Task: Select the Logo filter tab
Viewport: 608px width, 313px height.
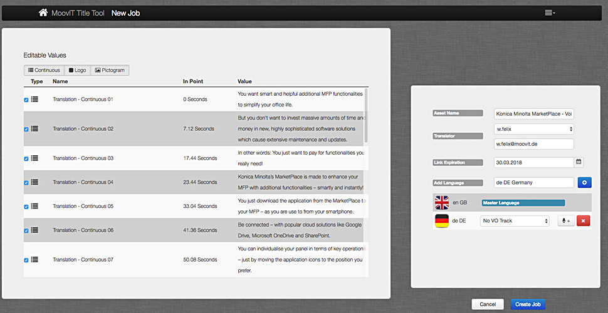Action: click(x=77, y=70)
